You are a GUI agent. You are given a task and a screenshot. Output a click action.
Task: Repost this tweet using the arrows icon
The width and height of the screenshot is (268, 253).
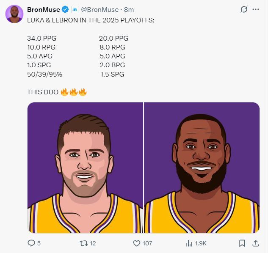tap(83, 243)
